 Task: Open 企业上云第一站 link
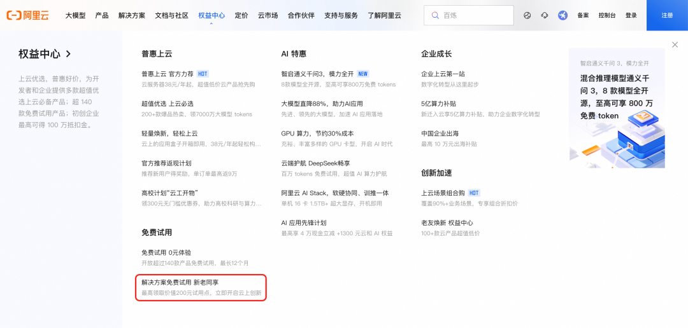tap(443, 74)
